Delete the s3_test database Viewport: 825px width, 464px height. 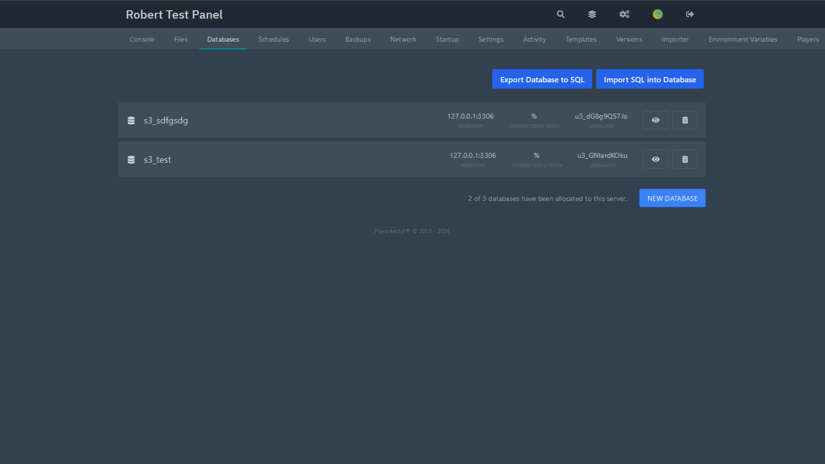(x=684, y=159)
